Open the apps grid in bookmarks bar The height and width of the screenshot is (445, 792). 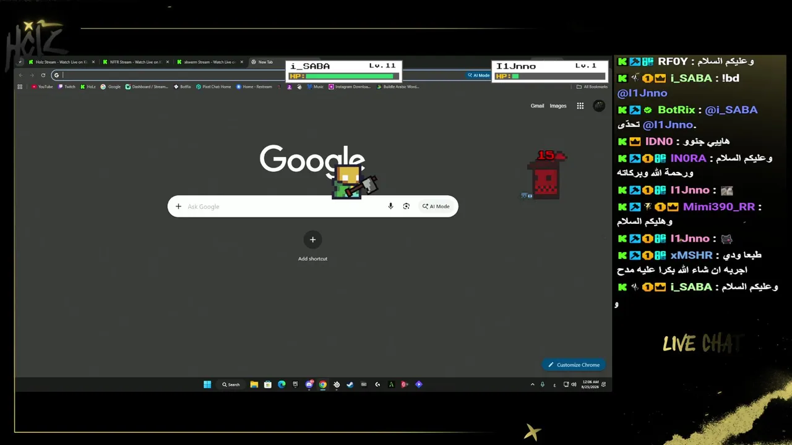pyautogui.click(x=20, y=87)
